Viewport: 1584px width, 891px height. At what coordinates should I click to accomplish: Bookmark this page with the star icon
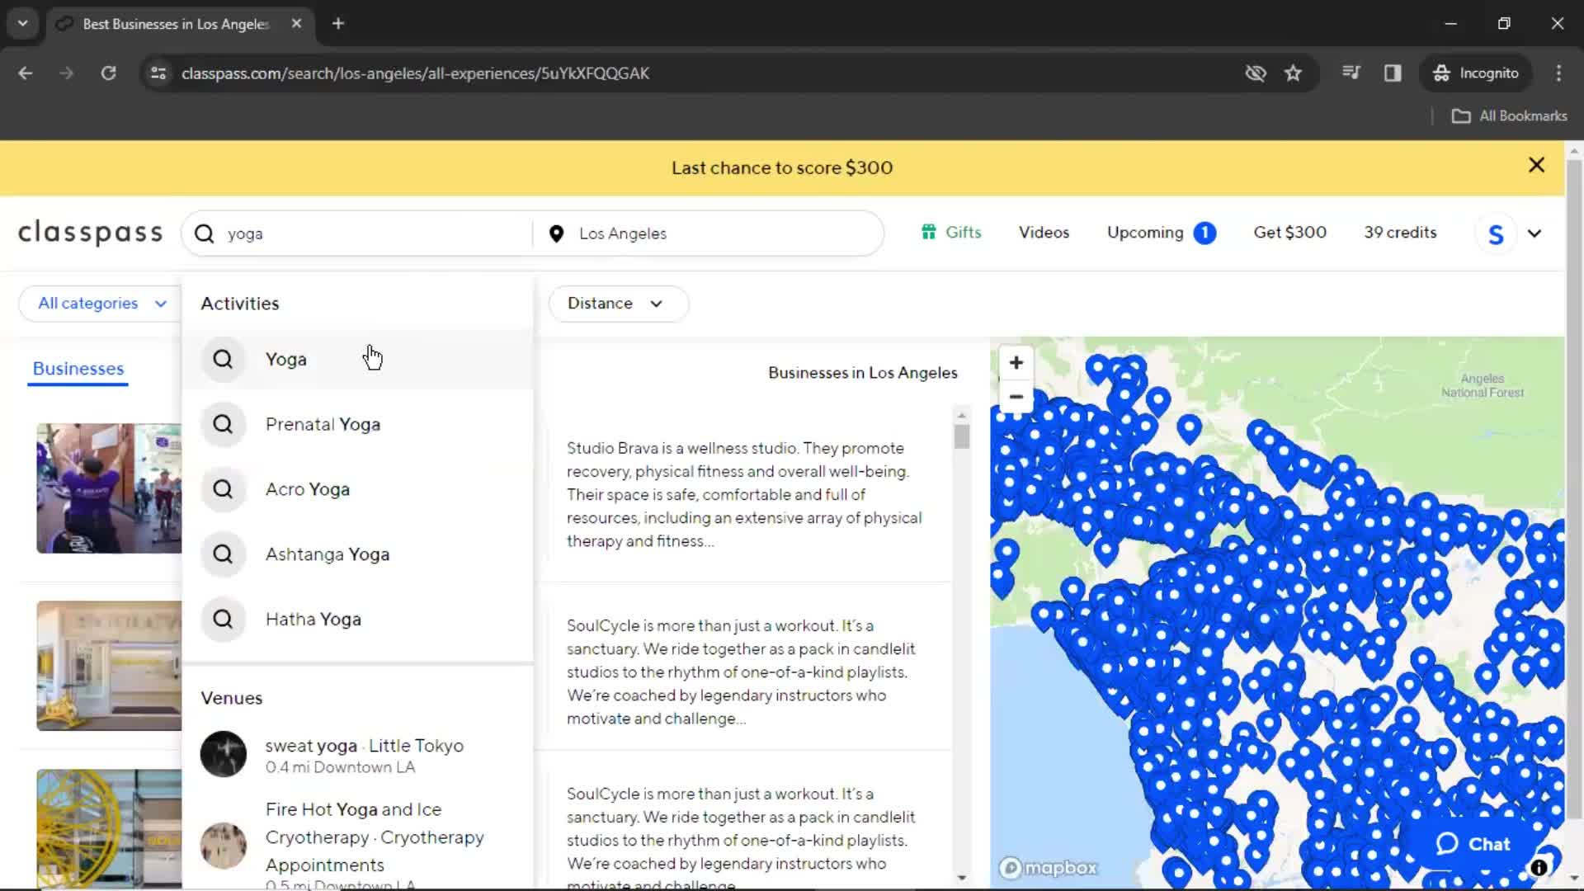point(1293,73)
